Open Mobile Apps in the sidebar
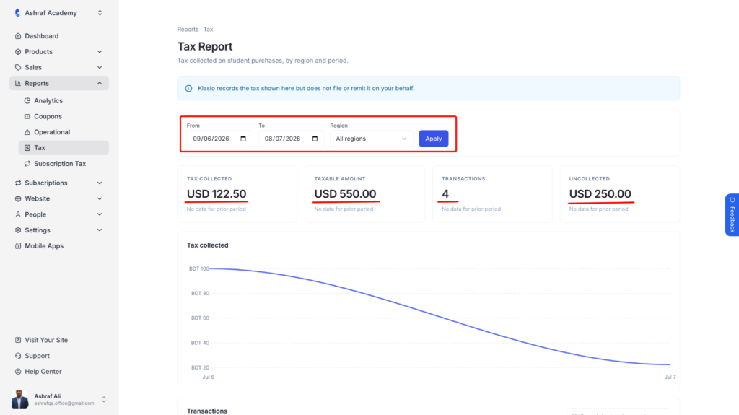 pyautogui.click(x=59, y=245)
